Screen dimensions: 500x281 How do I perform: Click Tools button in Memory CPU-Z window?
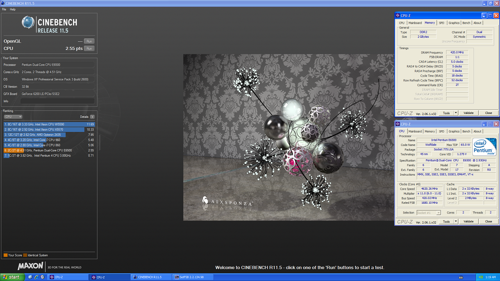click(x=446, y=113)
